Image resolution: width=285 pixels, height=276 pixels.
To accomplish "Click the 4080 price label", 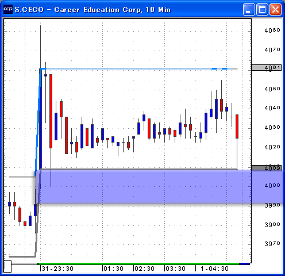I will coord(272,30).
